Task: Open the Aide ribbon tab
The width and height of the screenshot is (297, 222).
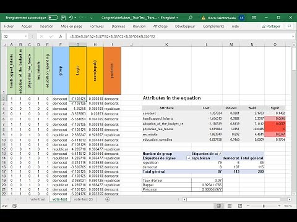Action: tap(235, 27)
